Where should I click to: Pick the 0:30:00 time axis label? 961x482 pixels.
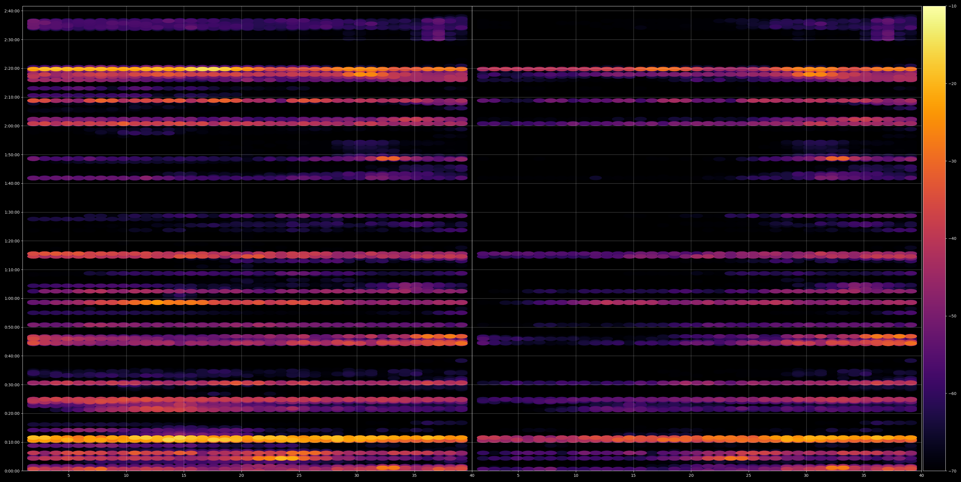[12, 385]
